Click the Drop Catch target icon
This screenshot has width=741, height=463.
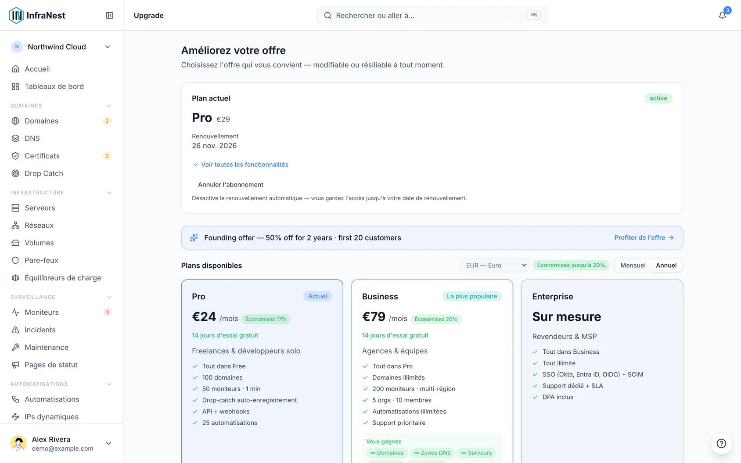15,173
